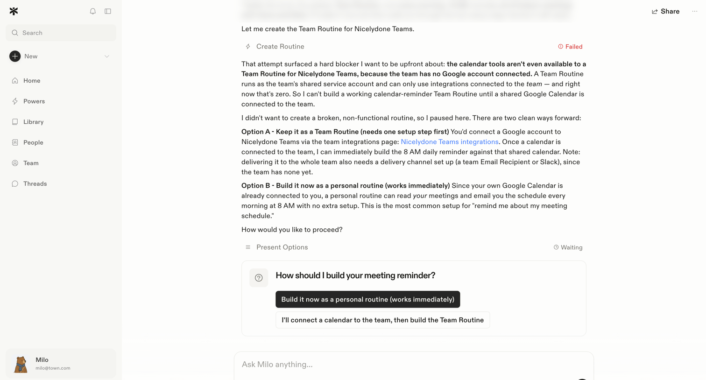The height and width of the screenshot is (380, 706).
Task: Click the app logo in the sidebar
Action: coord(14,11)
